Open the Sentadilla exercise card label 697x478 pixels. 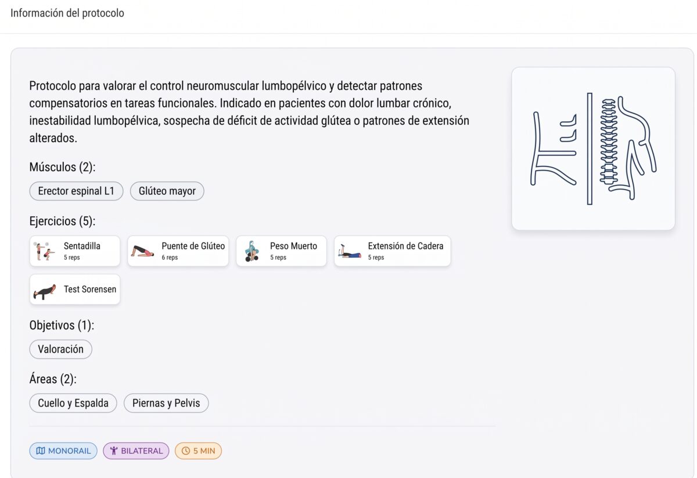[82, 246]
